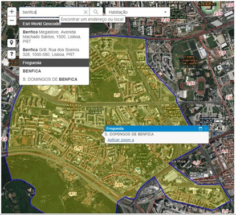Click the Sete Rios map label

tap(177, 162)
